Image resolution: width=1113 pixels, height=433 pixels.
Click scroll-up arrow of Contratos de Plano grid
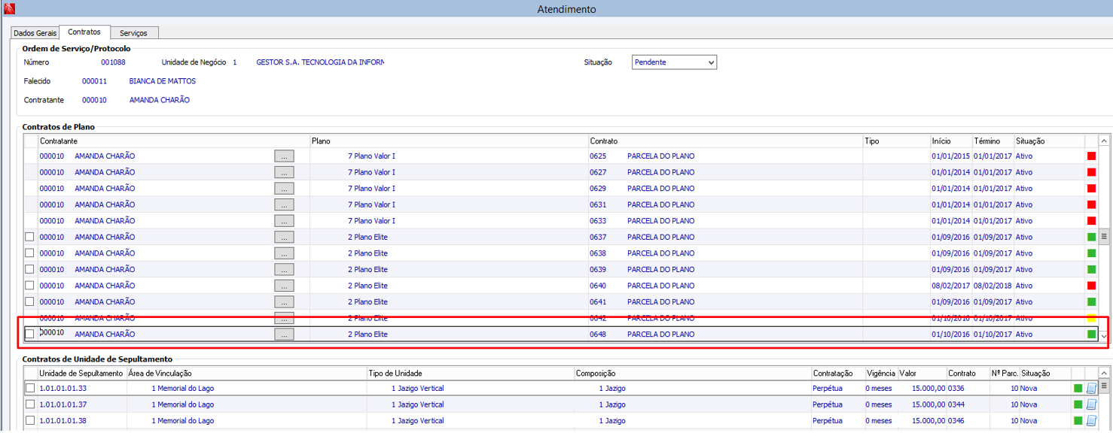tap(1105, 141)
